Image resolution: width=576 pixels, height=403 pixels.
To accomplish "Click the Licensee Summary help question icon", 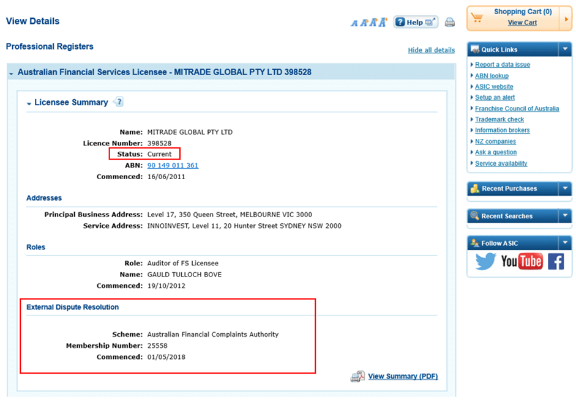I will click(119, 102).
